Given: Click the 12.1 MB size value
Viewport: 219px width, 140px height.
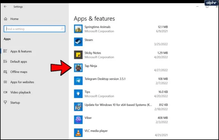Looking at the screenshot, I should pyautogui.click(x=163, y=27).
